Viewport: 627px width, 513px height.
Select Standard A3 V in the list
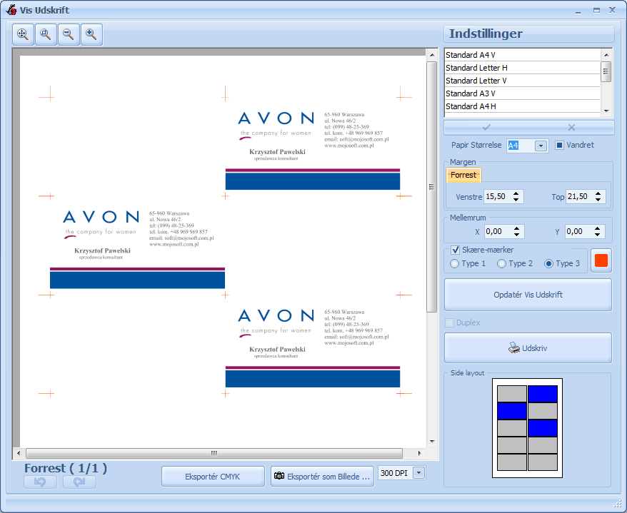(x=522, y=93)
